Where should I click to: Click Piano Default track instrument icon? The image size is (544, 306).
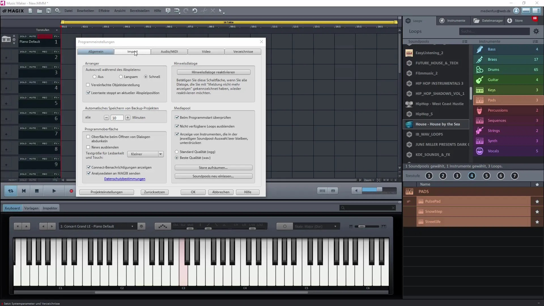[6, 39]
